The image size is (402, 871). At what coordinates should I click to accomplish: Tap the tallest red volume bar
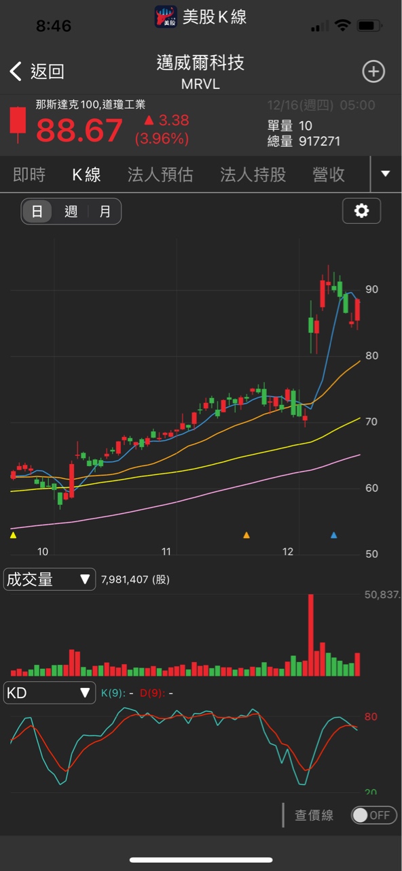click(x=311, y=635)
